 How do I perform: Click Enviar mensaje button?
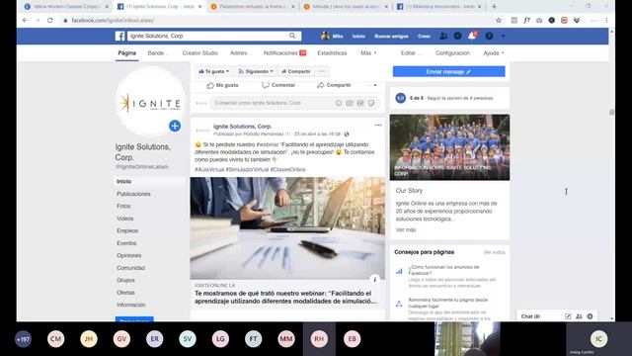(x=448, y=71)
